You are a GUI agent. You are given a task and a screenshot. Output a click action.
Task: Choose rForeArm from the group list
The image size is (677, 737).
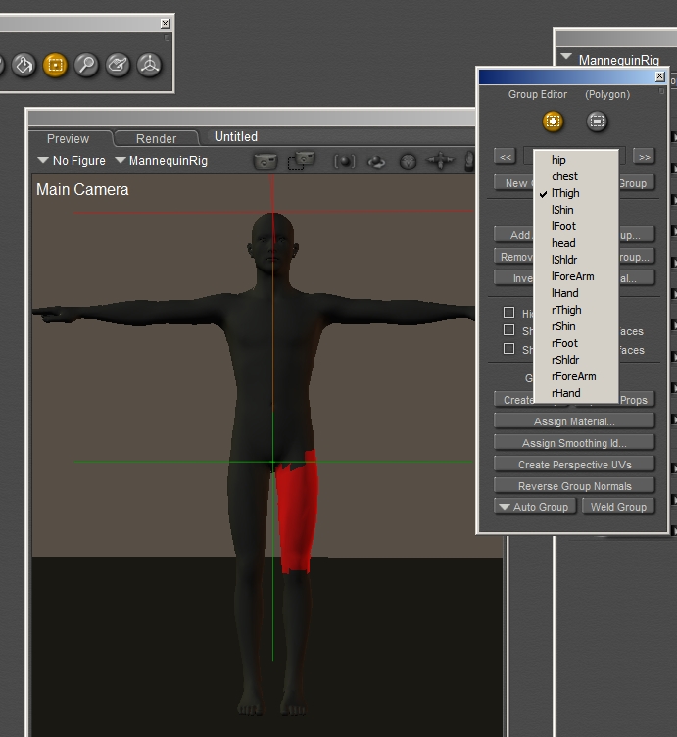click(x=573, y=376)
